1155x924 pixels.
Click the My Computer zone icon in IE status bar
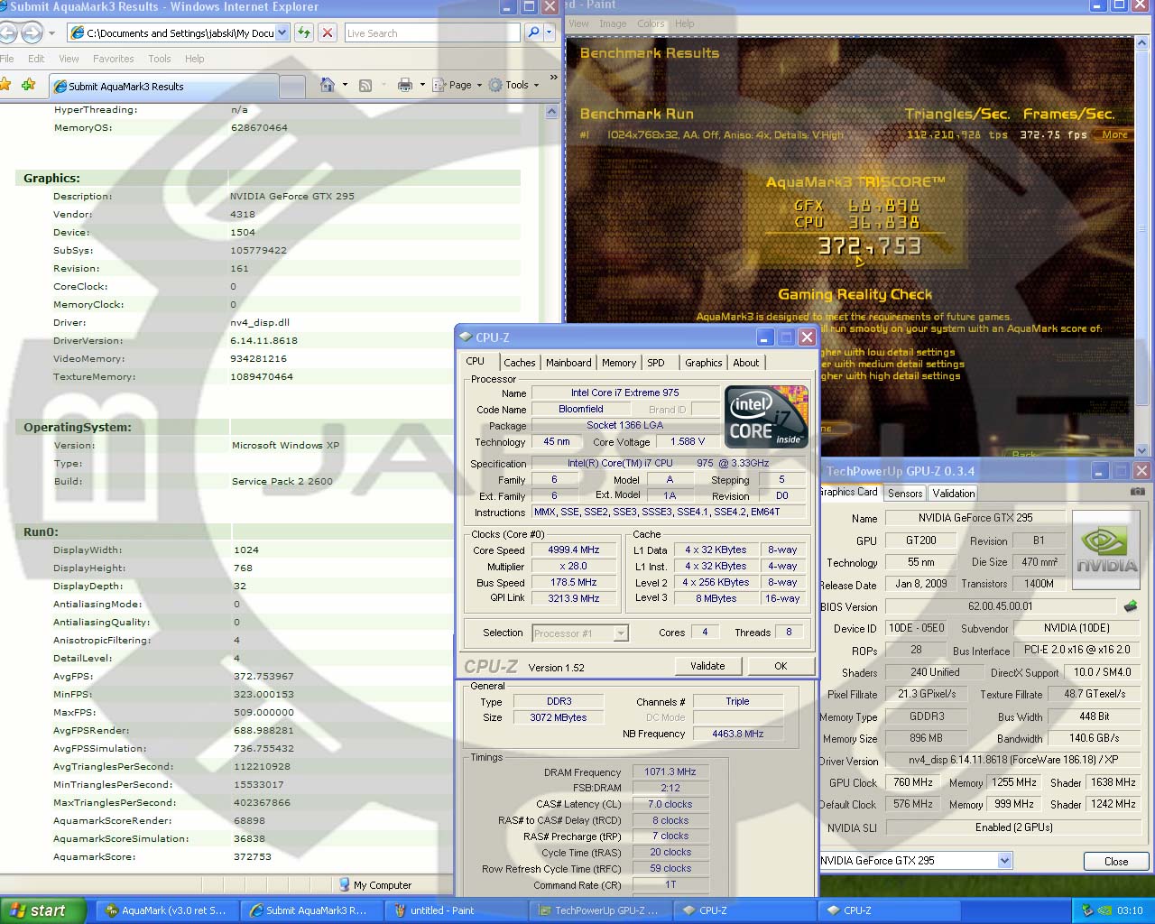click(344, 885)
